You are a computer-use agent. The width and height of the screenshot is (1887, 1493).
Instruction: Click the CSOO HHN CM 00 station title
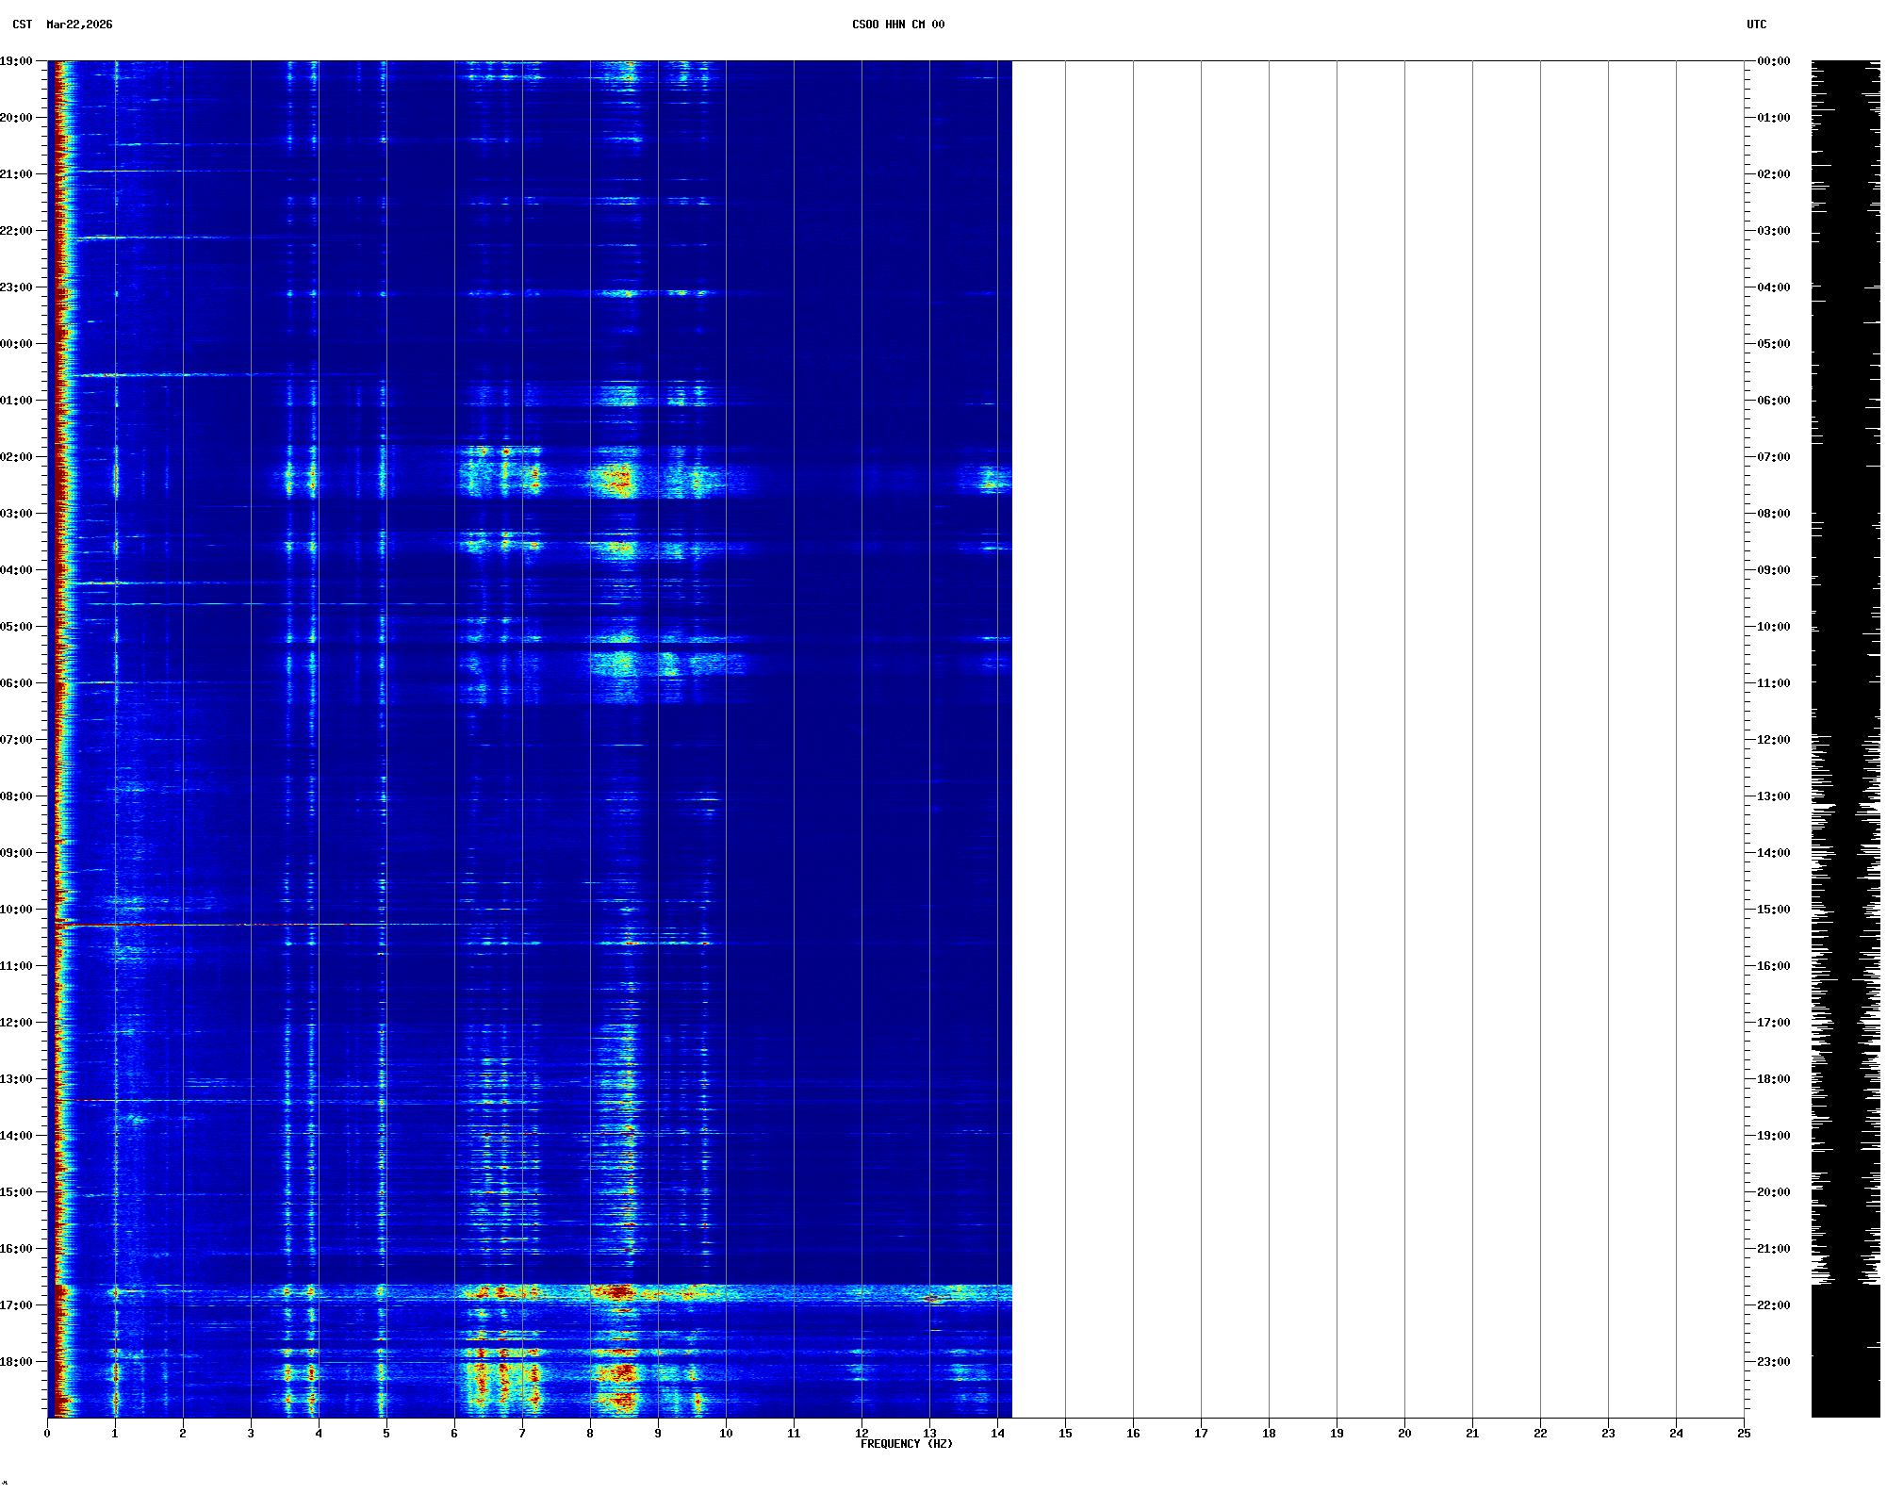[897, 25]
